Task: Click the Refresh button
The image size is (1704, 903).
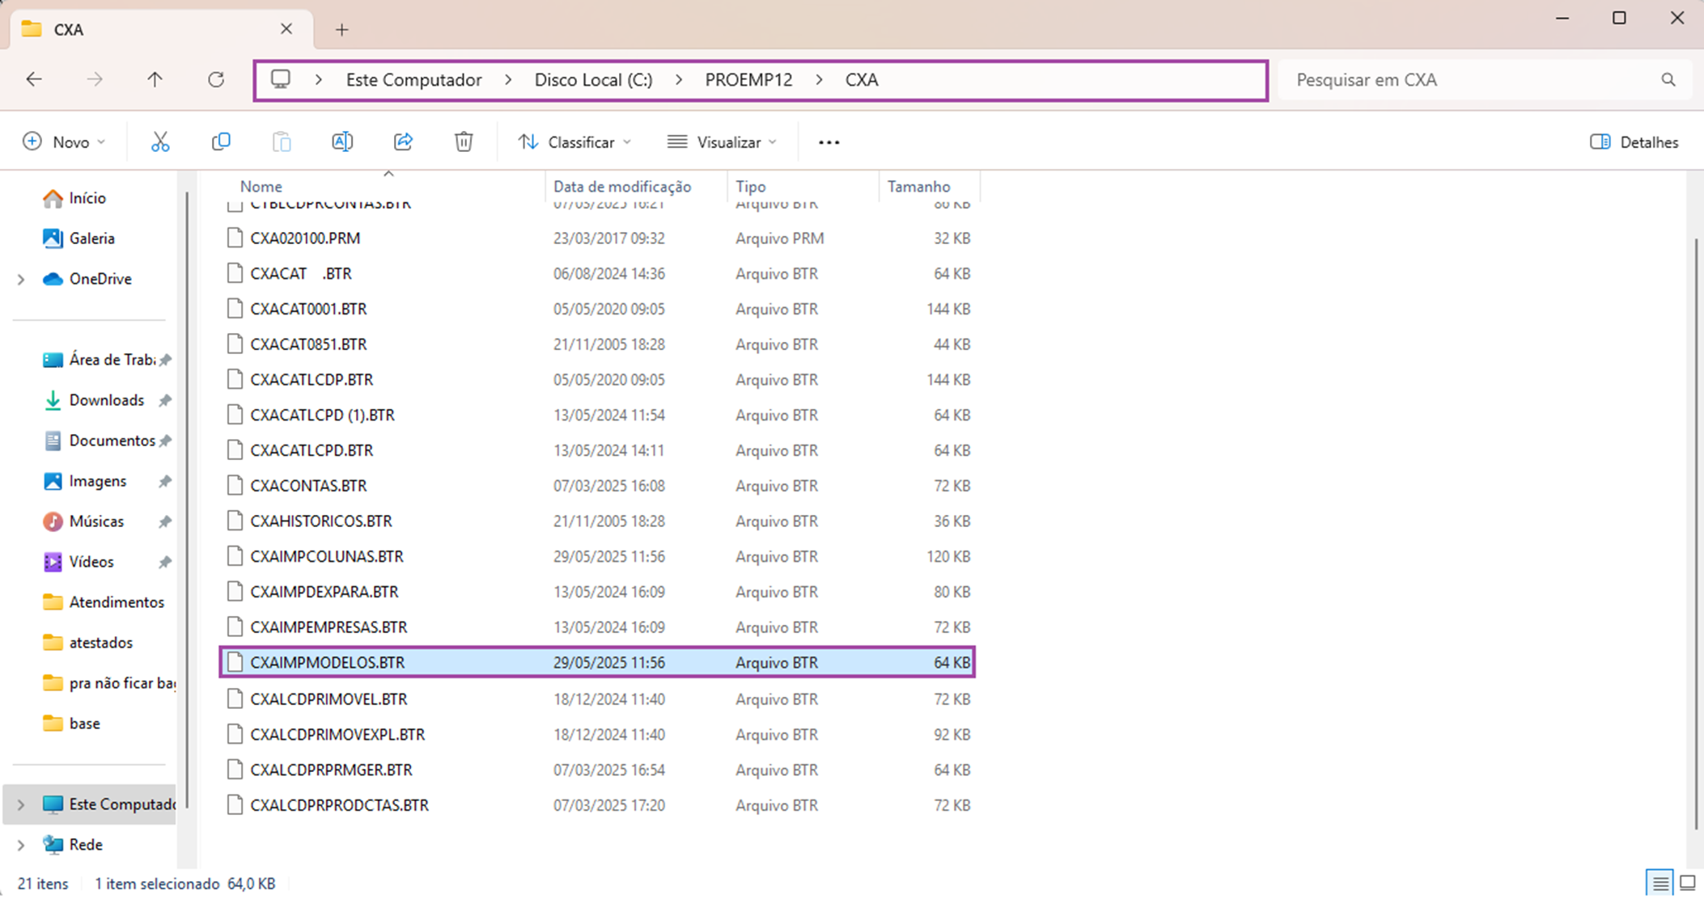Action: click(x=216, y=79)
